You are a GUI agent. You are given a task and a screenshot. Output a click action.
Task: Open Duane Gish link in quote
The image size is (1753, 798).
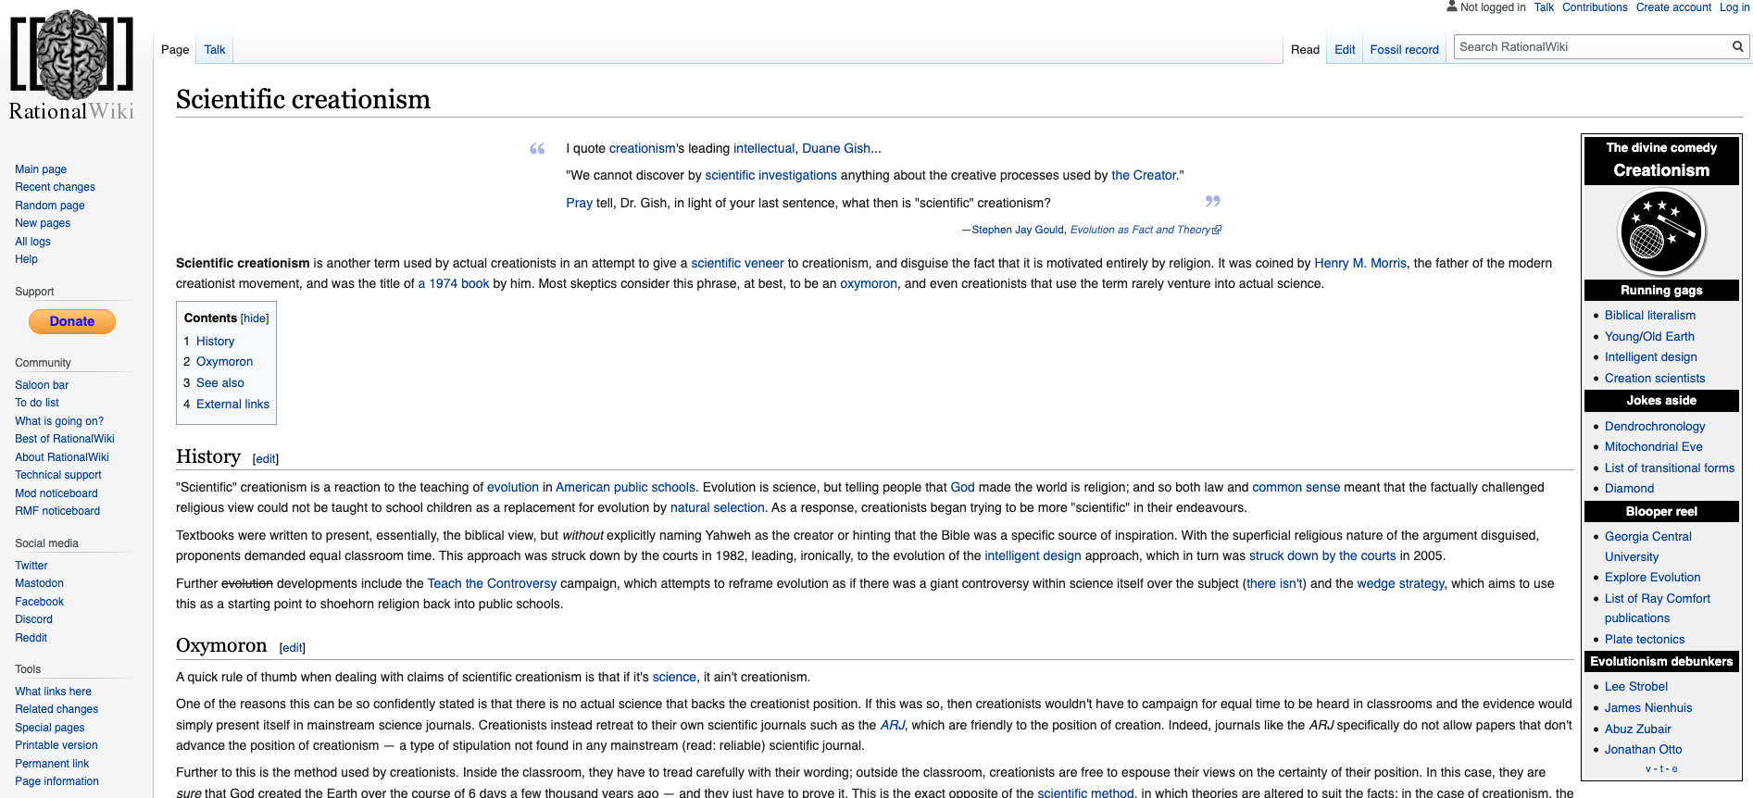[836, 148]
